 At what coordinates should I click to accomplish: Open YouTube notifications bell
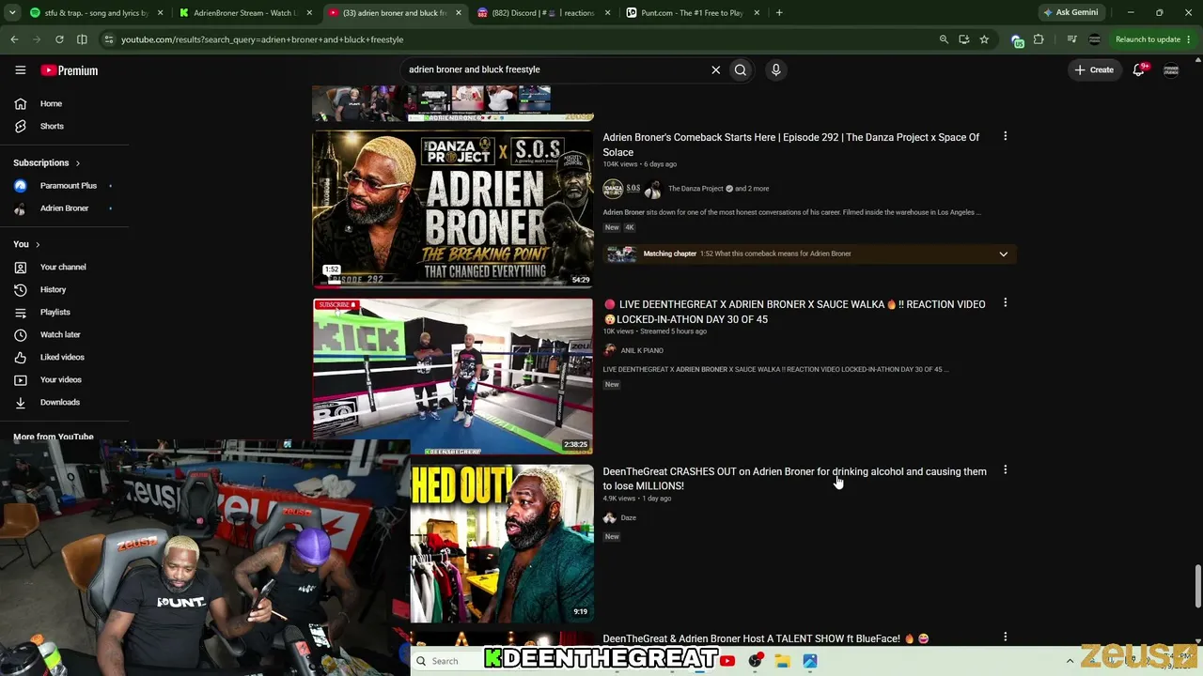[x=1139, y=69]
